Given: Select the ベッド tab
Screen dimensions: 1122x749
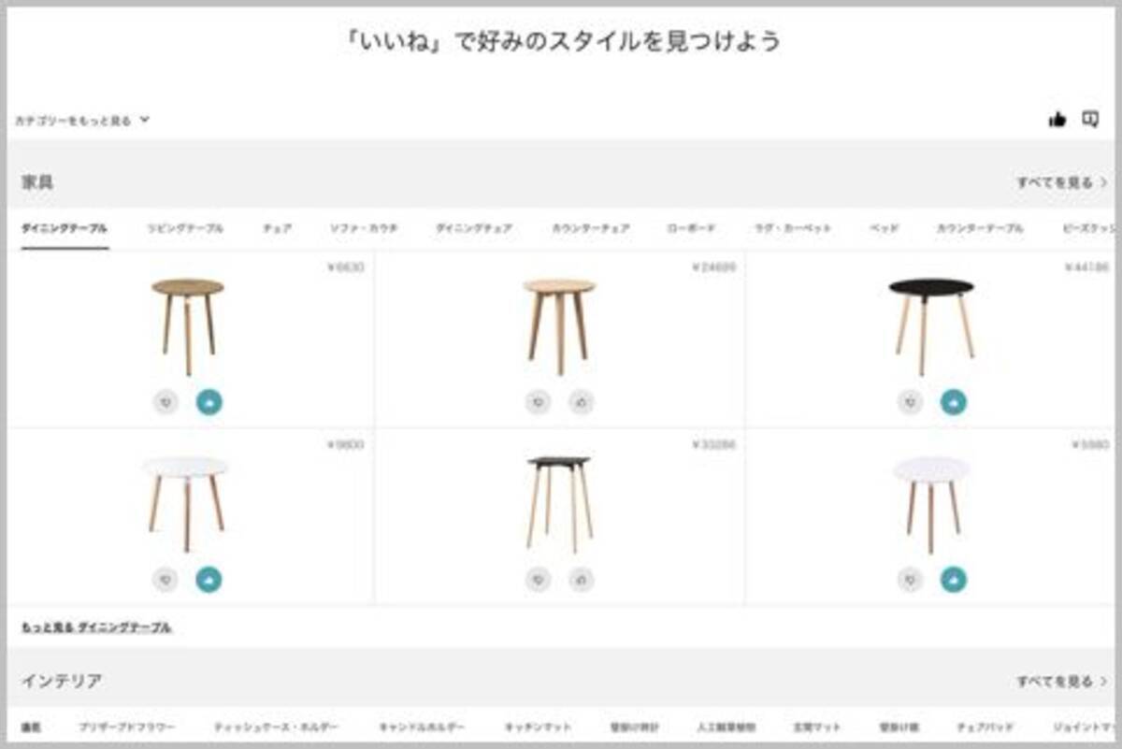Looking at the screenshot, I should 884,228.
